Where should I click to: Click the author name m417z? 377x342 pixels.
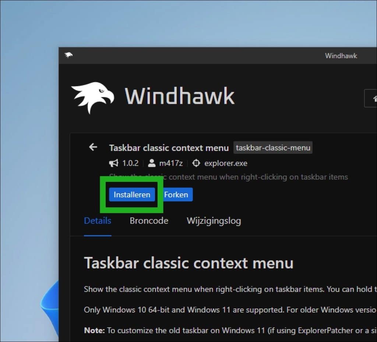(x=171, y=163)
